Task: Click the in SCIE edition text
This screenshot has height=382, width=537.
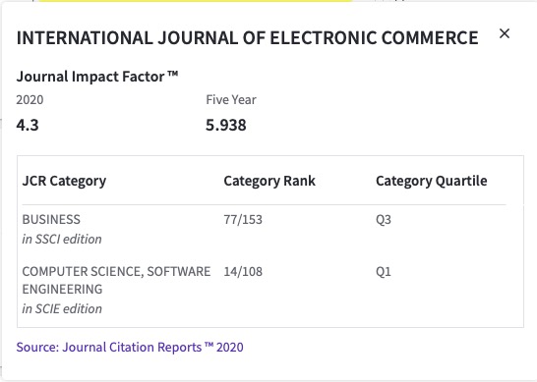Action: pos(62,308)
